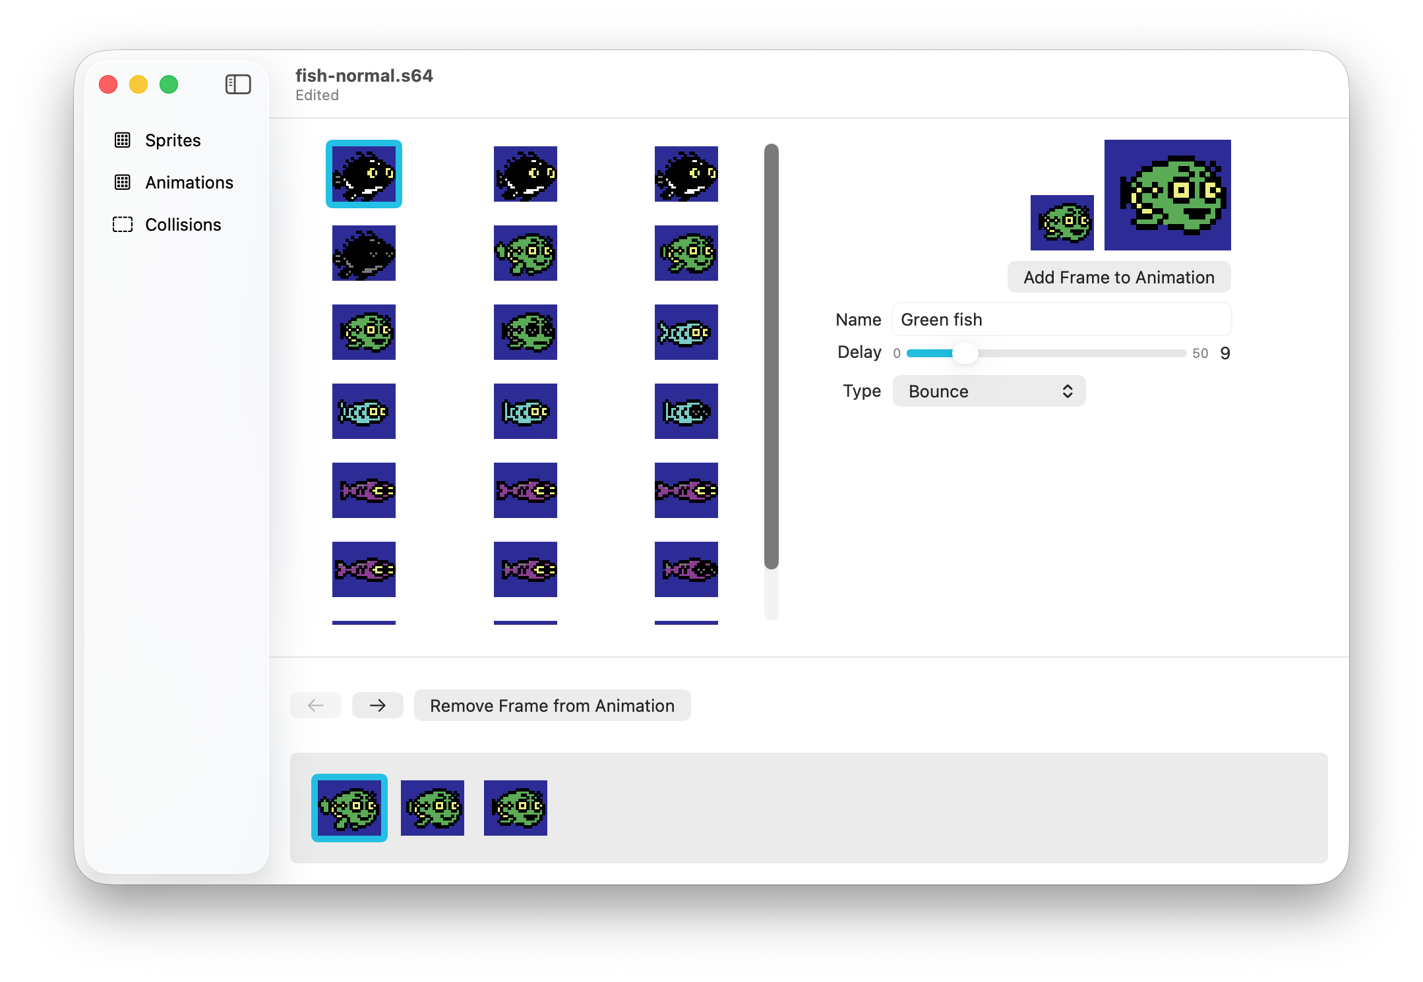Select the first selected animation frame
This screenshot has width=1423, height=982.
pyautogui.click(x=349, y=808)
